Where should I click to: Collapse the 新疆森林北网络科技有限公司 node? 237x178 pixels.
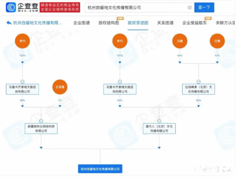[41, 121]
